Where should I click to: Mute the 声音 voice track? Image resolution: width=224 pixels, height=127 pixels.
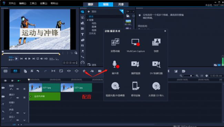[x=18, y=113]
